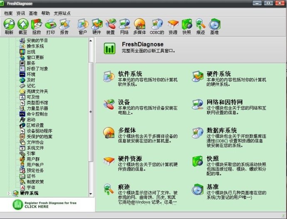This screenshot has width=287, height=219.
Task: Open the 软件系统 heading link
Action: tap(130, 74)
